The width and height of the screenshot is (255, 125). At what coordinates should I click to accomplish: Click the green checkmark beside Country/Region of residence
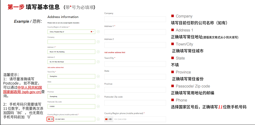[98, 32]
